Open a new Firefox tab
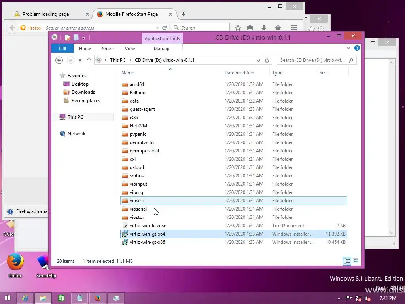 coord(184,14)
